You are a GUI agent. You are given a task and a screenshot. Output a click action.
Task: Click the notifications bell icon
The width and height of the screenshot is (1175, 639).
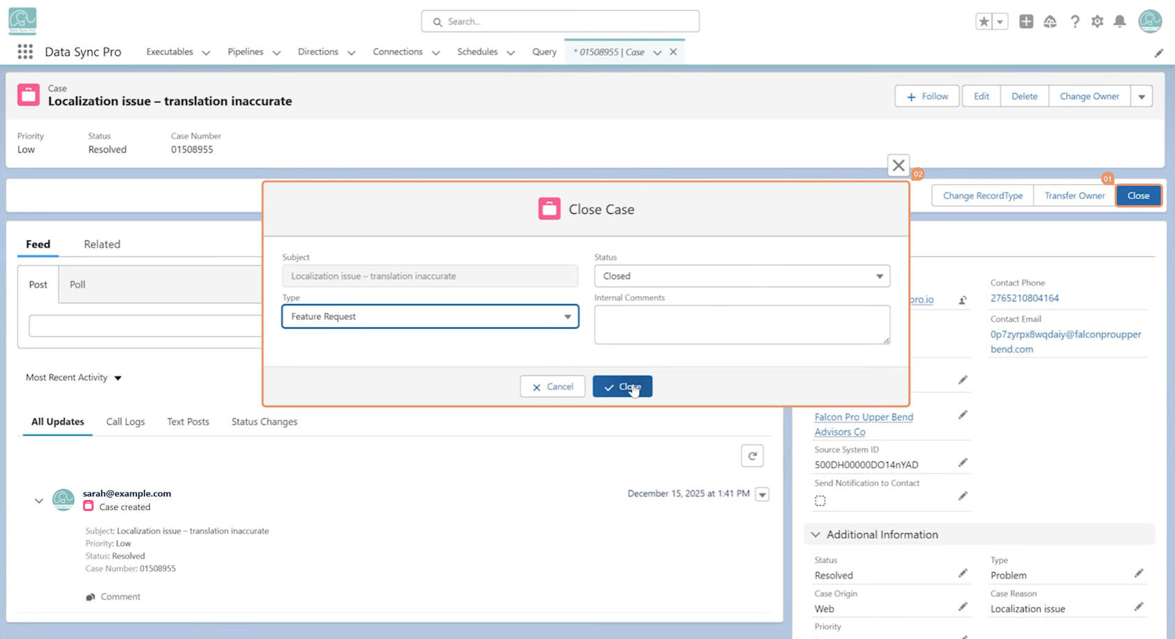point(1119,22)
